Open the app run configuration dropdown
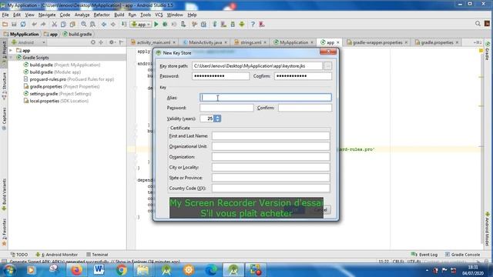493x277 pixels. [x=141, y=24]
